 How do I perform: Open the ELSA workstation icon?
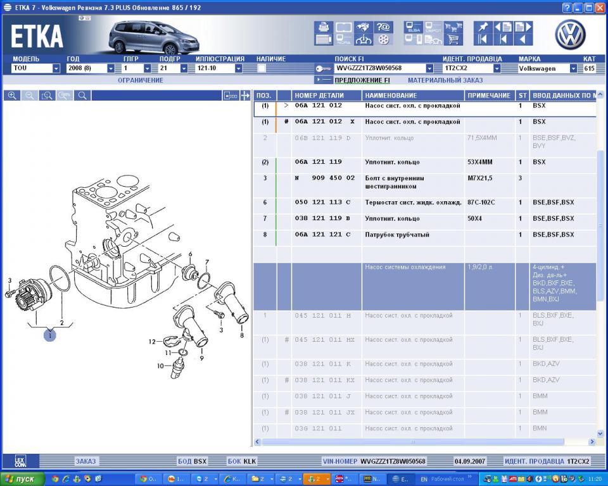[x=414, y=27]
